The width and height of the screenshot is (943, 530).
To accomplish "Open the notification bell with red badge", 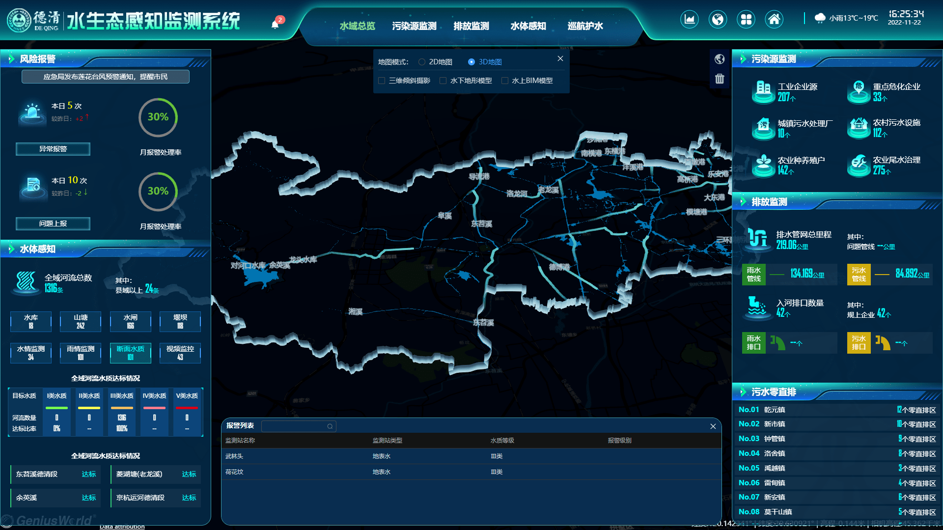I will coord(276,23).
